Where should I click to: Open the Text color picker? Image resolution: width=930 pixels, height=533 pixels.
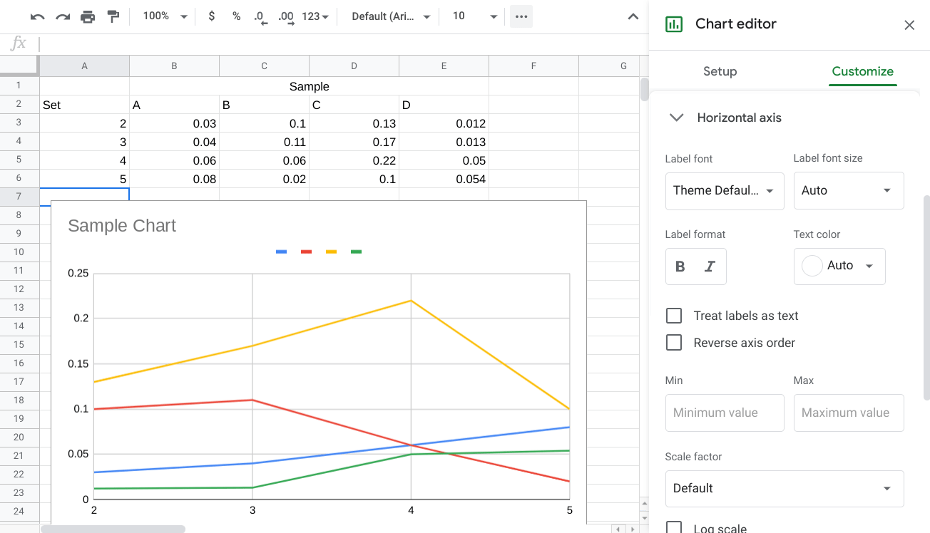[839, 266]
